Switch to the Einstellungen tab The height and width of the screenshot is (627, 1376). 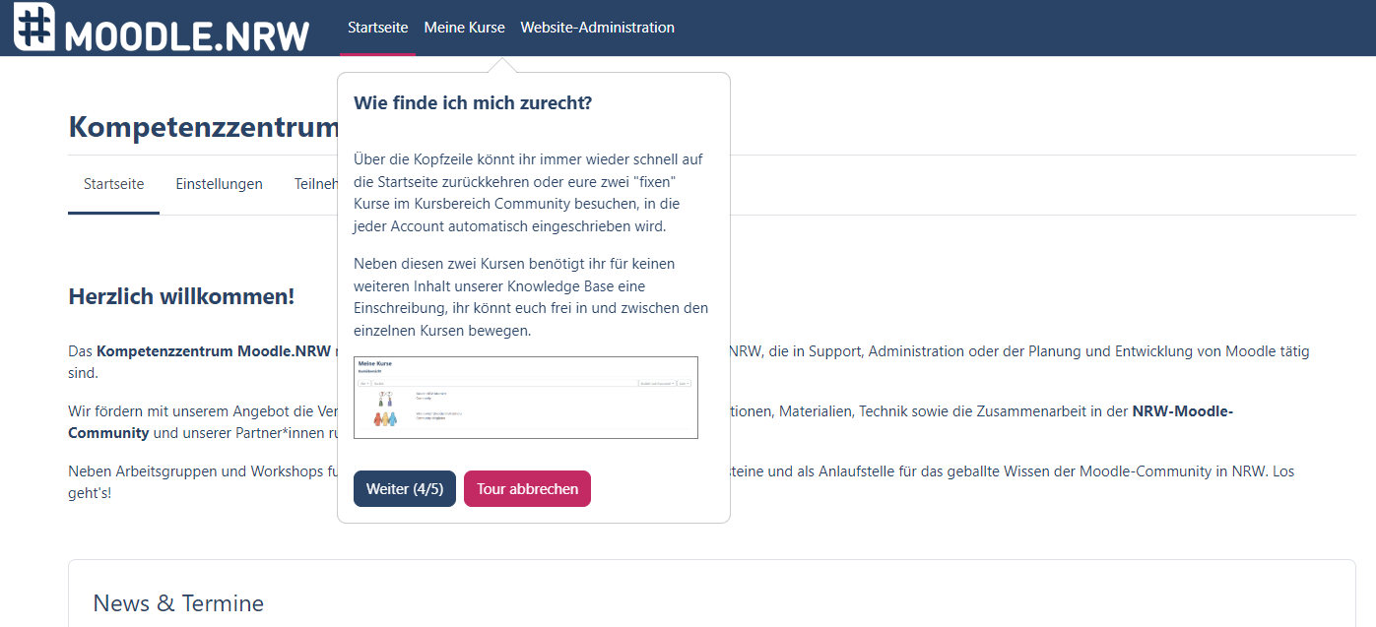219,184
